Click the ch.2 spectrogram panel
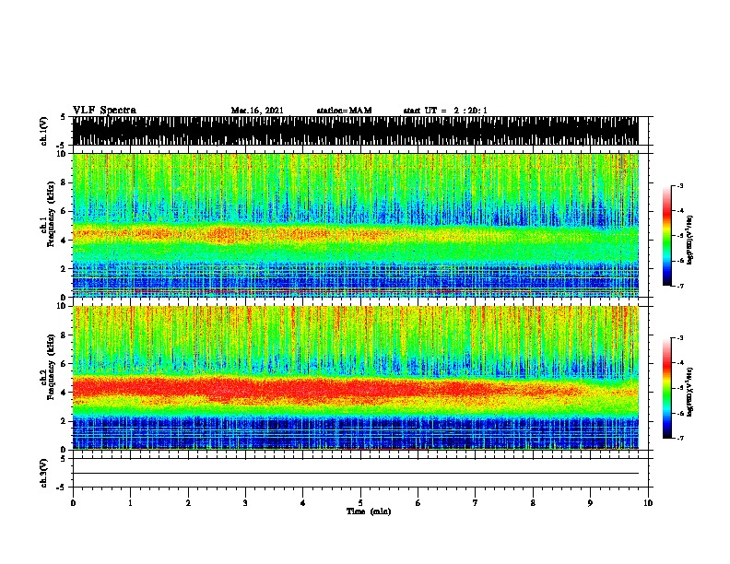The height and width of the screenshot is (564, 730). click(355, 378)
